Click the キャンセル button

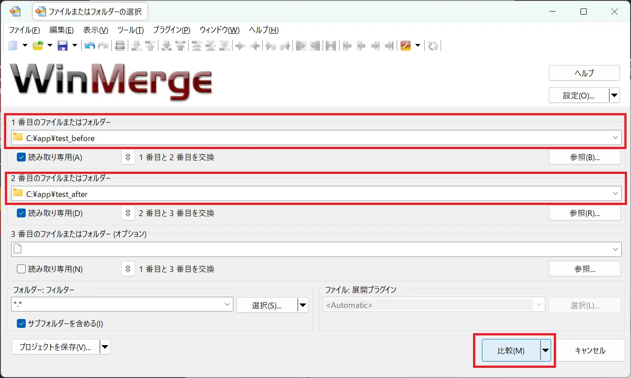590,350
